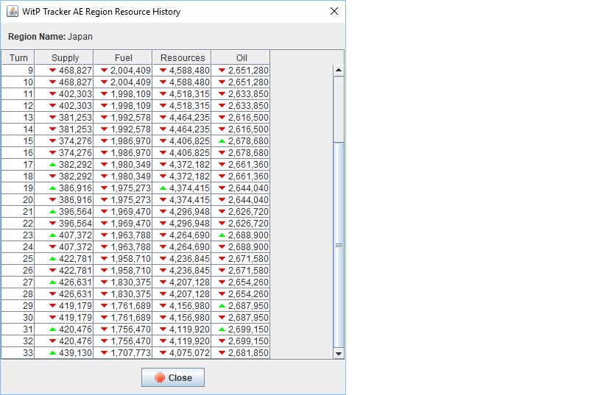Select the turn 9 cell

18,71
